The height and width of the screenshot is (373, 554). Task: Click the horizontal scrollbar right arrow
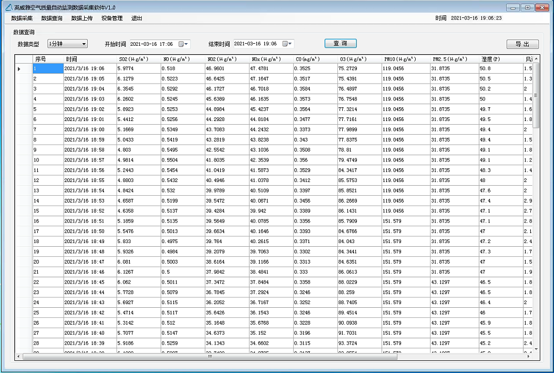pos(530,356)
